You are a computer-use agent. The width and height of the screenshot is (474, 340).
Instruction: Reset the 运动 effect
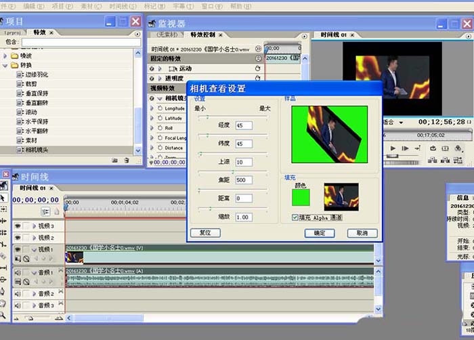coord(257,68)
